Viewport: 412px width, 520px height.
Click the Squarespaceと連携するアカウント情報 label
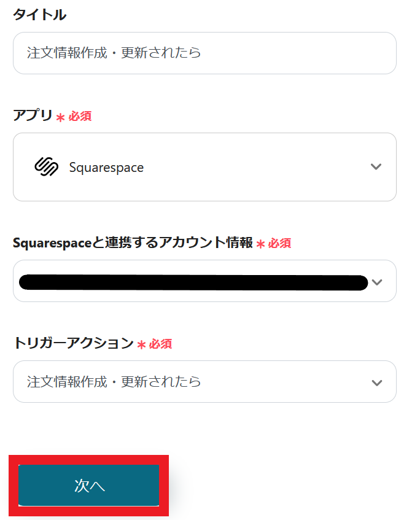(x=133, y=243)
